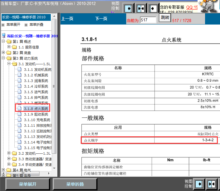
Task: Click the folder icon of 第2 篇 底盘
Action: tap(9, 52)
